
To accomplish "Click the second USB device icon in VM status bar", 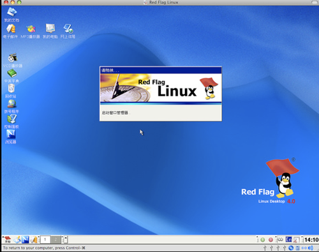I will (271, 248).
